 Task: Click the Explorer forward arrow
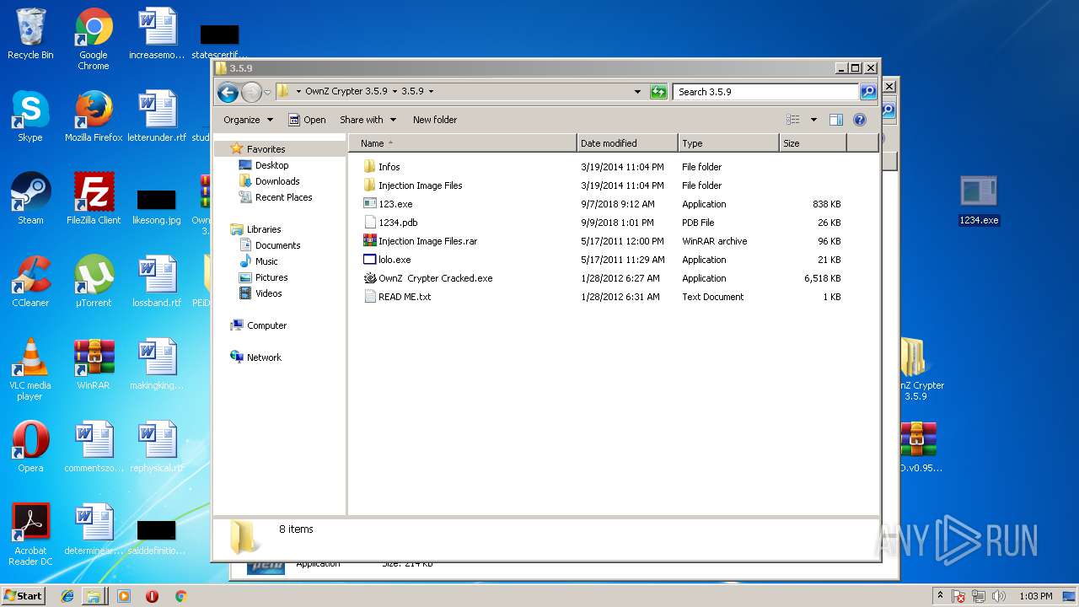251,92
